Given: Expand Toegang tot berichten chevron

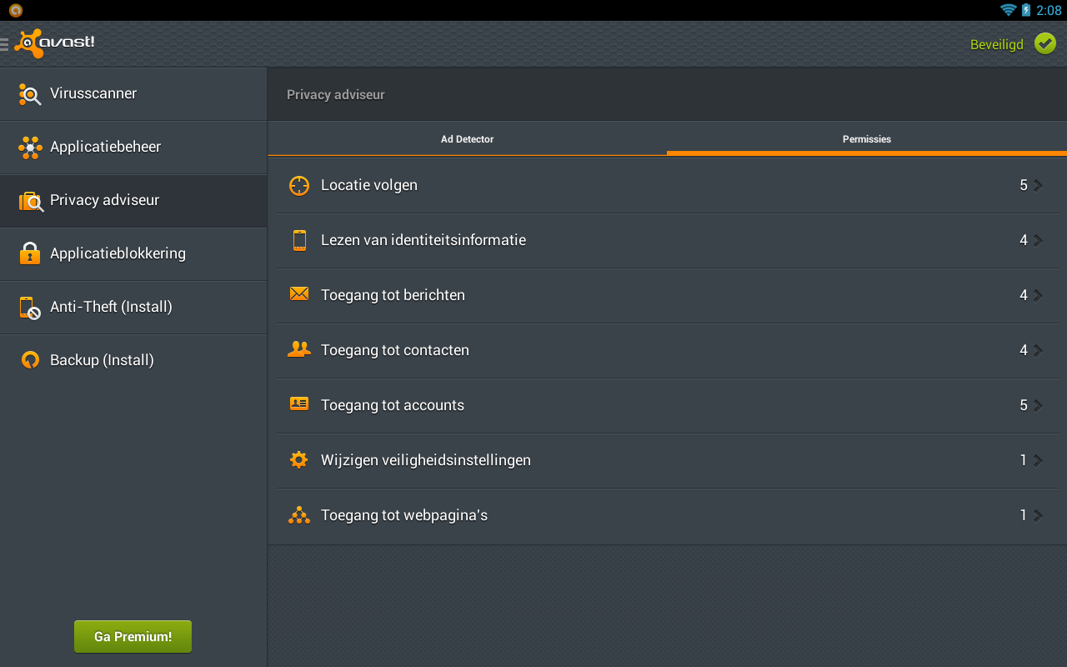Looking at the screenshot, I should [1038, 295].
